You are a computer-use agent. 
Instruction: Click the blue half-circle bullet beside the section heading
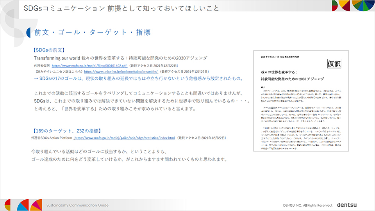coord(29,32)
